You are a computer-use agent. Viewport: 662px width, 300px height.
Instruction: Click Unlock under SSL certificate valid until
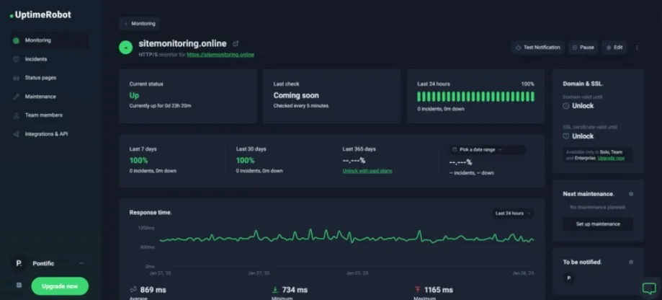(583, 136)
